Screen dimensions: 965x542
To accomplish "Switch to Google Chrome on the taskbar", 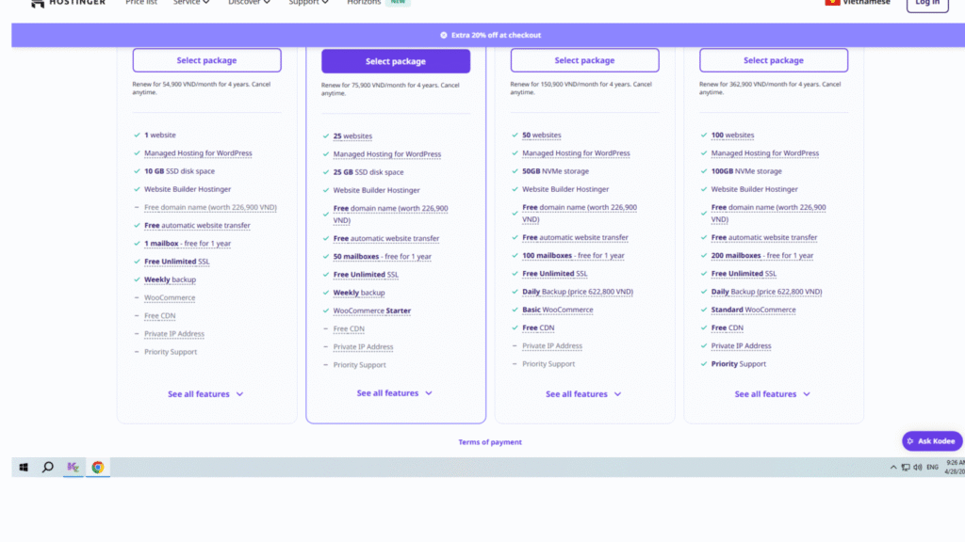I will click(x=97, y=468).
